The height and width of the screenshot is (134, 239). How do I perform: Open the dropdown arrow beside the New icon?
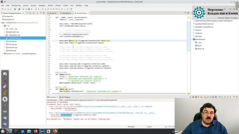[x=5, y=9]
